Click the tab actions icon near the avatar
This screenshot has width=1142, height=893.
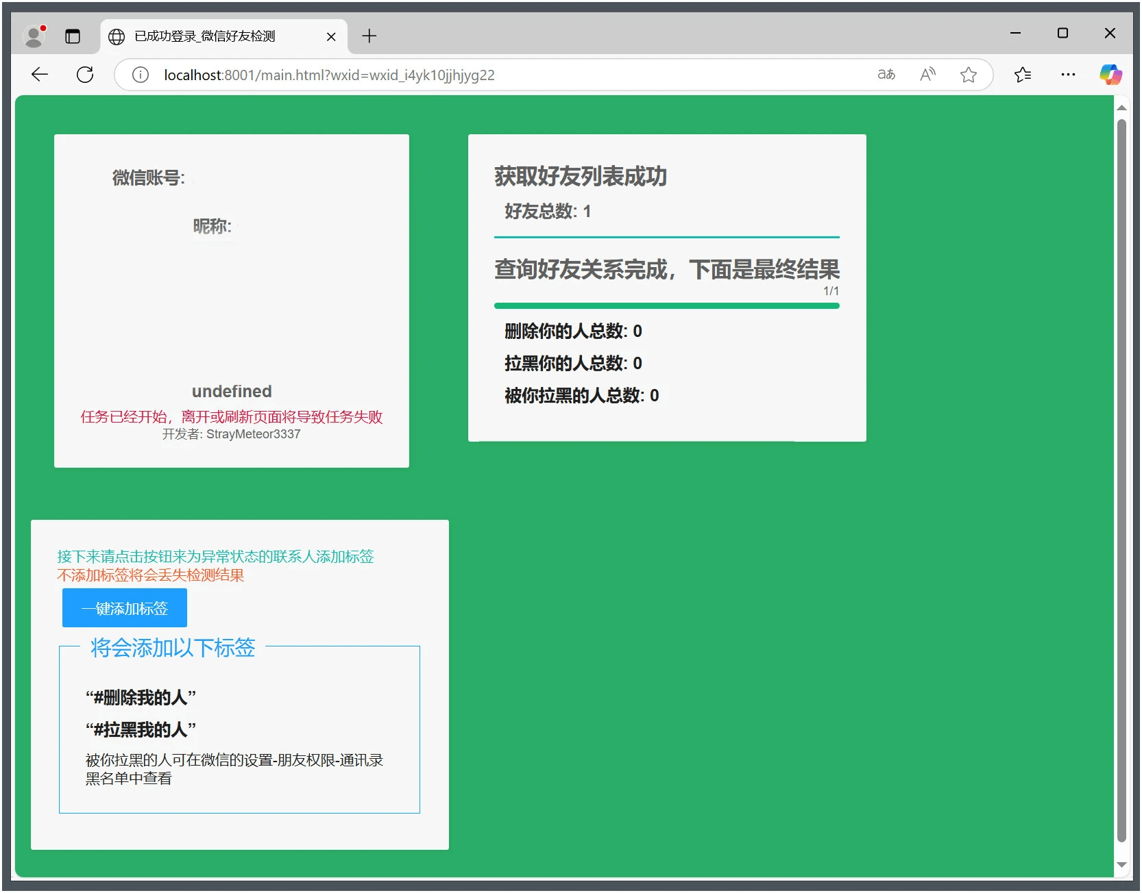pyautogui.click(x=73, y=36)
